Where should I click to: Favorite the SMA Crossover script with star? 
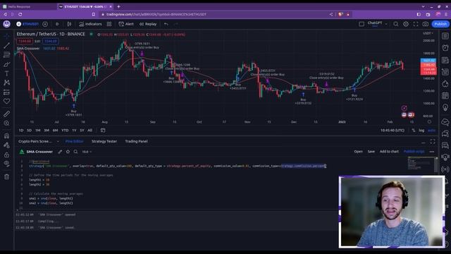[x=68, y=152]
